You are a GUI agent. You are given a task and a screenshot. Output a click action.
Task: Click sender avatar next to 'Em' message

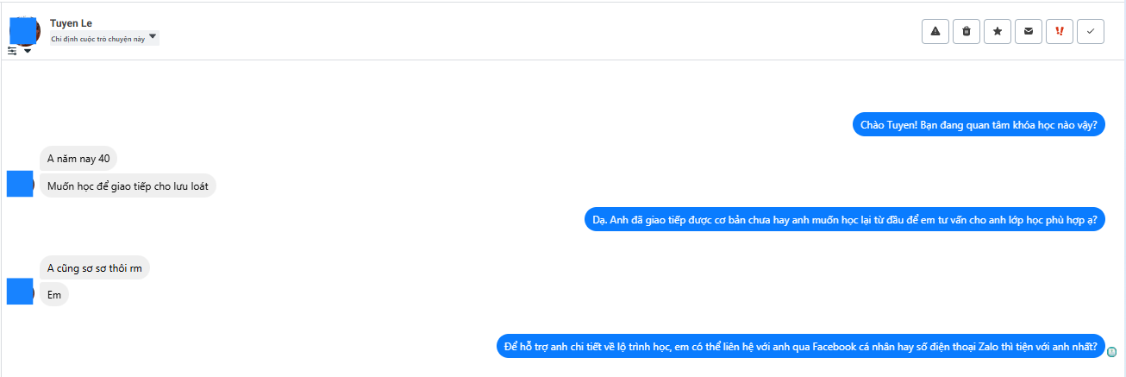pos(20,292)
